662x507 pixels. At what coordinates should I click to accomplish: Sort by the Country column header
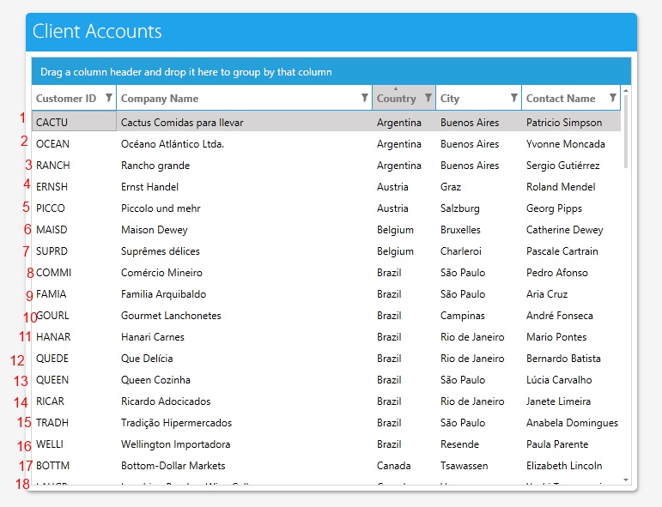click(396, 99)
